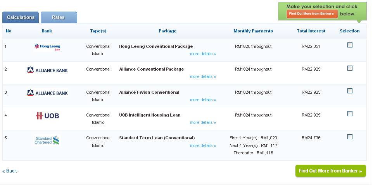Show more details for Alliance I-Wish Conventional
This screenshot has width=373, height=191.
(203, 100)
